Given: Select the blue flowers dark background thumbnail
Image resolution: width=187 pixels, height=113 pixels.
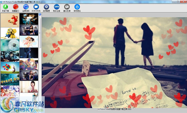Looking at the screenshot, I should coord(29,19).
